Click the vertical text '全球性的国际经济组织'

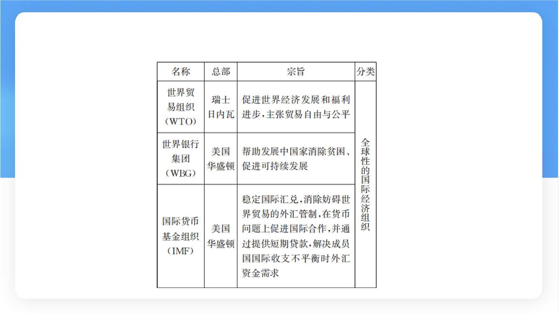click(366, 185)
